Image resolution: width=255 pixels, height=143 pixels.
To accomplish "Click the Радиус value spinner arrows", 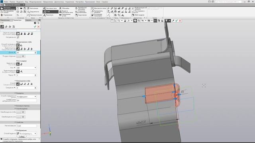I will tap(35, 75).
